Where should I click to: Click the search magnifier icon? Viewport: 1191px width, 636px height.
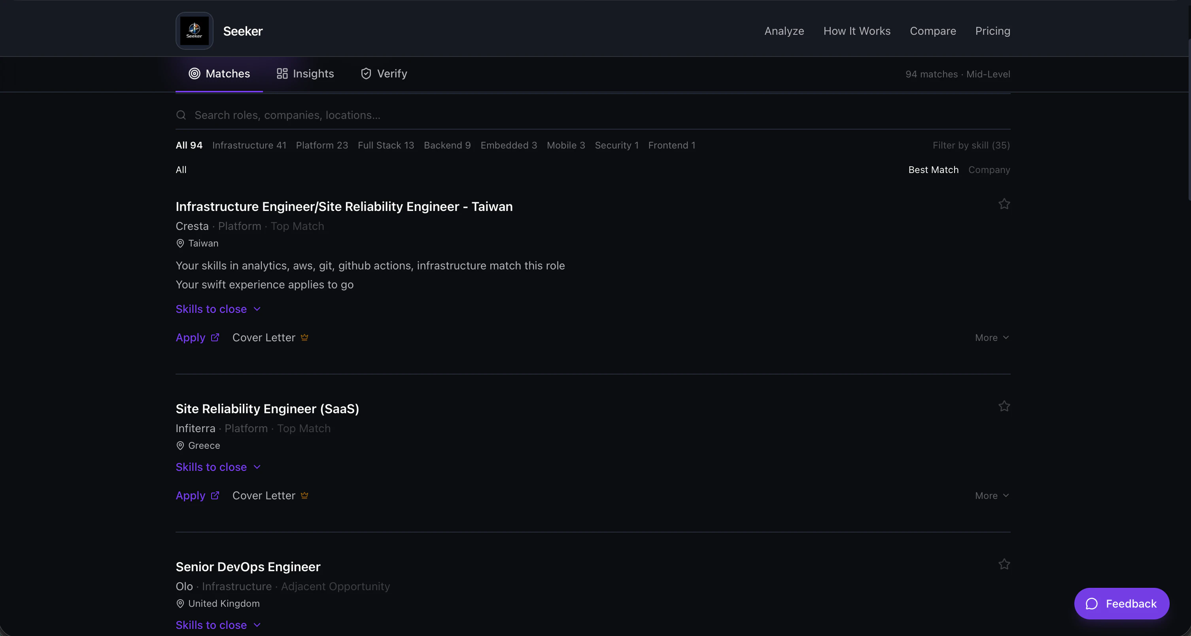(181, 115)
